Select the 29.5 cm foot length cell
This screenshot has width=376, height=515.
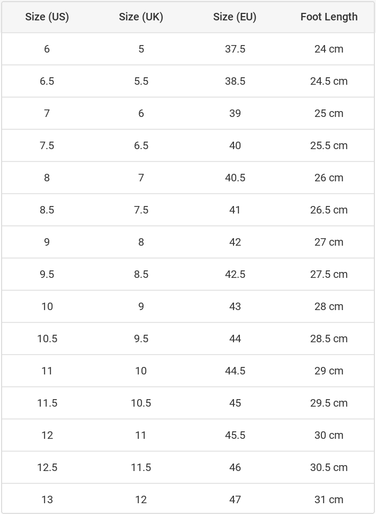329,403
